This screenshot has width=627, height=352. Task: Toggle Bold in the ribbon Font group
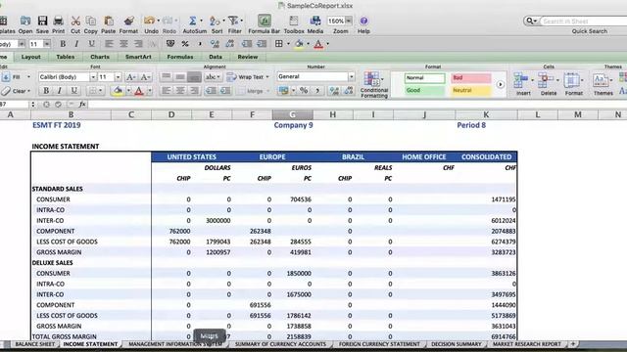[x=46, y=91]
